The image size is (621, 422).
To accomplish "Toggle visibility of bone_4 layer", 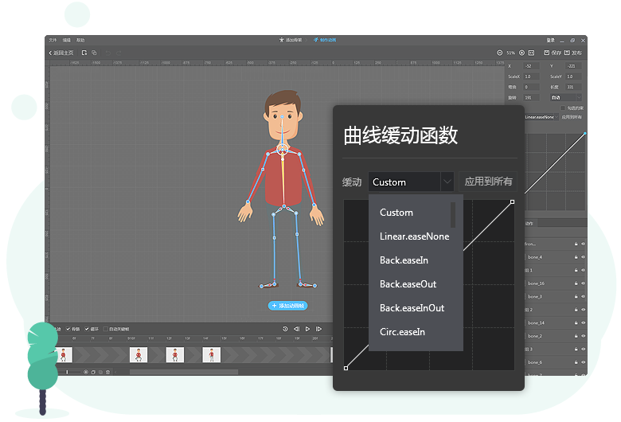I will click(583, 257).
